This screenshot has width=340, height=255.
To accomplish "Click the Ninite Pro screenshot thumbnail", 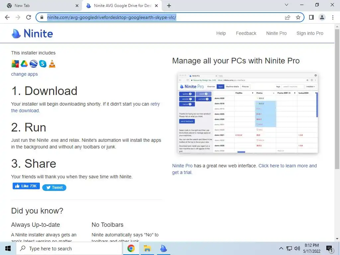I will pyautogui.click(x=248, y=113).
